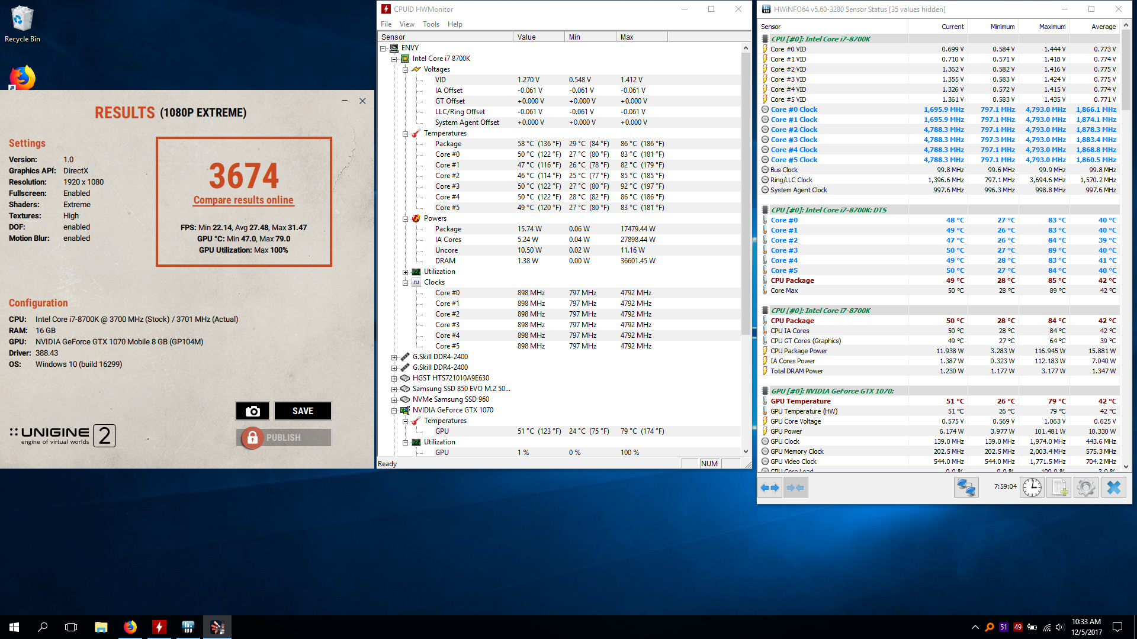Screen dimensions: 1137x639
Task: Show hidden system tray icons
Action: click(x=975, y=627)
